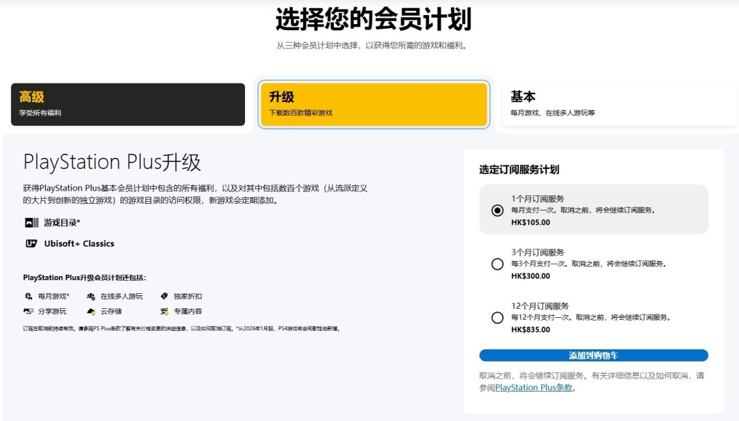Image resolution: width=739 pixels, height=421 pixels.
Task: Click the 独家折扣 tag icon
Action: (x=164, y=296)
